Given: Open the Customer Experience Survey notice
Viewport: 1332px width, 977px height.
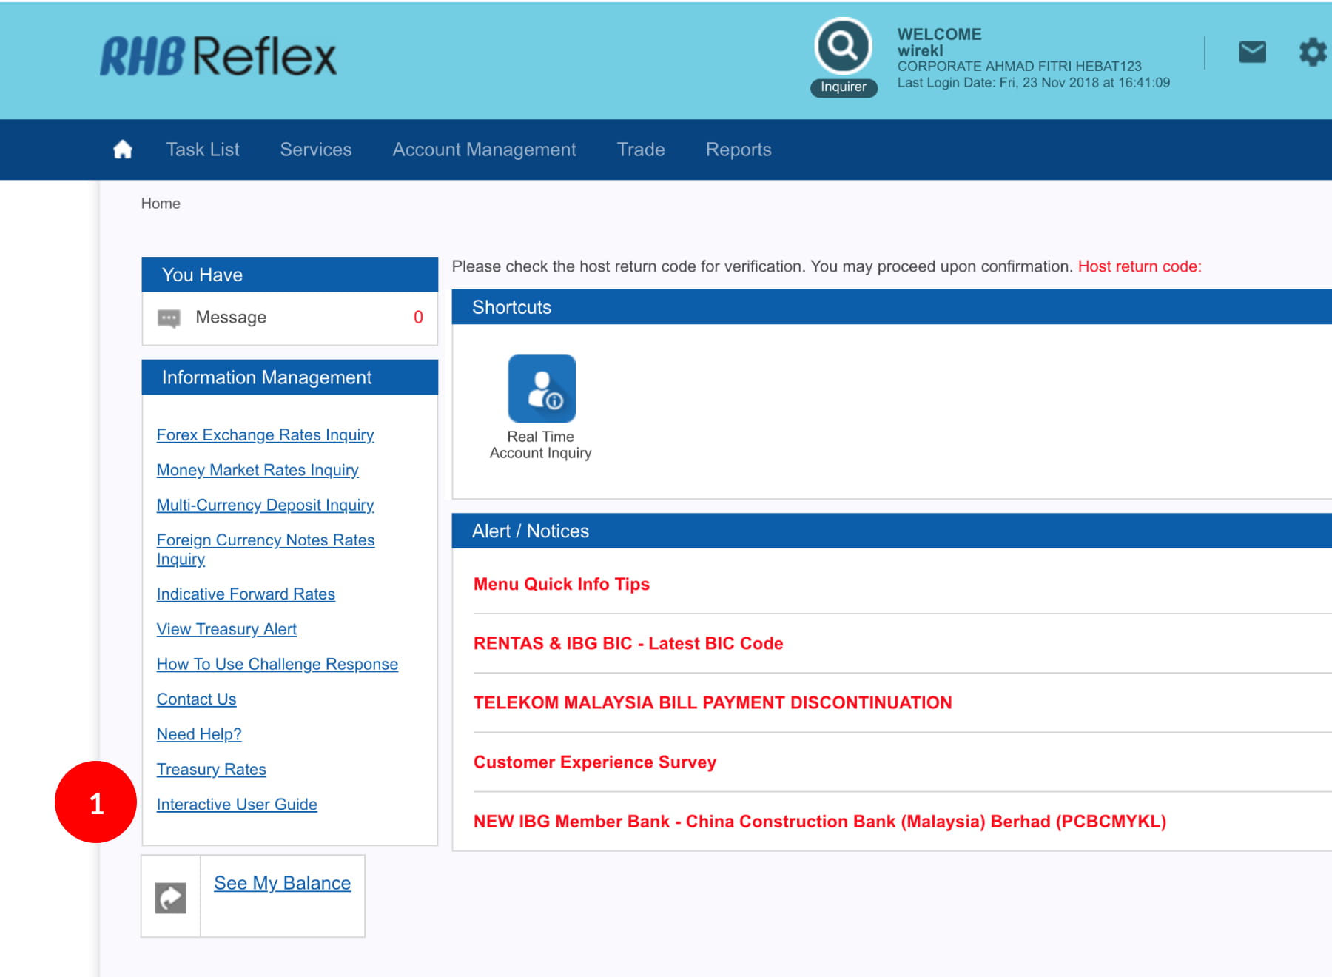Looking at the screenshot, I should 594,762.
